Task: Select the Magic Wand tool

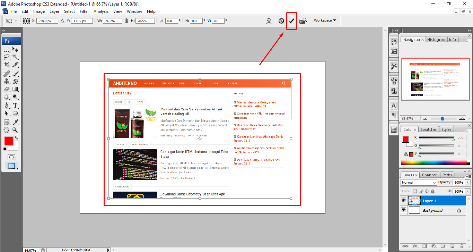Action: click(16, 57)
